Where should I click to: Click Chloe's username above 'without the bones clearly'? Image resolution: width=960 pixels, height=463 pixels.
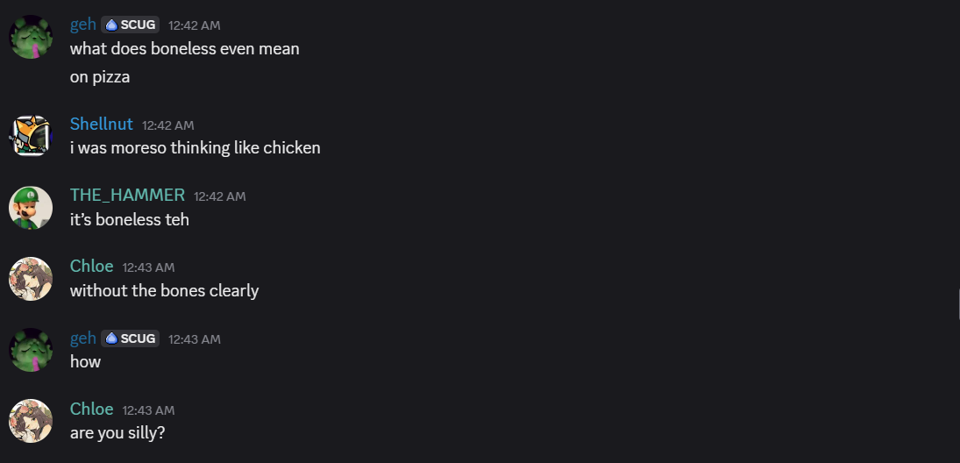coord(91,266)
